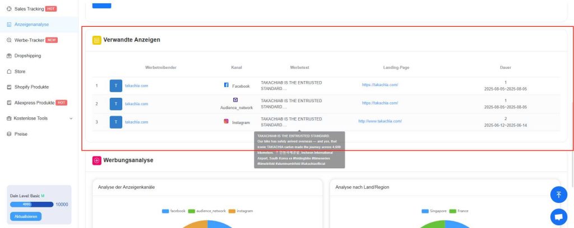Open https://takachia.com/ link in row 1
The width and height of the screenshot is (574, 228).
click(380, 84)
